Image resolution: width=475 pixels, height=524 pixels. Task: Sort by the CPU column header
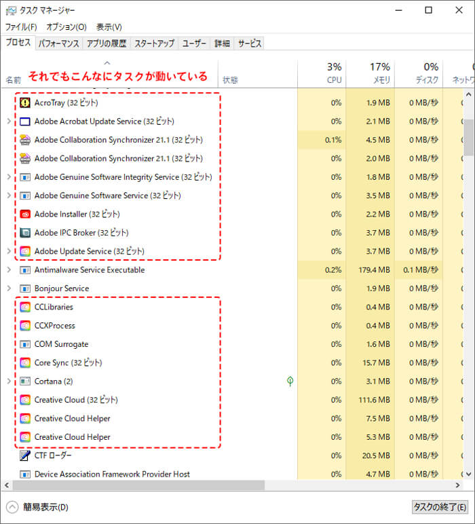(x=322, y=73)
